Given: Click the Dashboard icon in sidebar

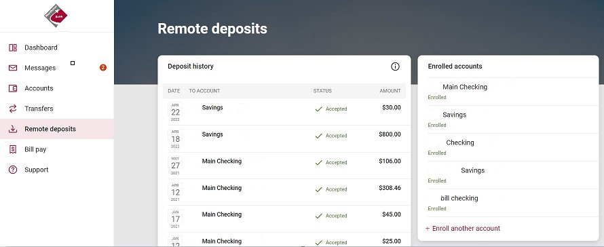Looking at the screenshot, I should (13, 47).
